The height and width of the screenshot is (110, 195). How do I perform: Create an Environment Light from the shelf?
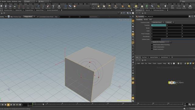click(x=136, y=7)
